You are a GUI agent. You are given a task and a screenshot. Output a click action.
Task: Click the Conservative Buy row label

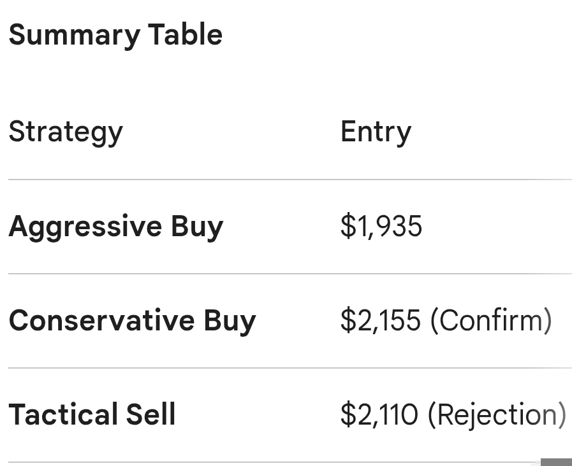[132, 320]
